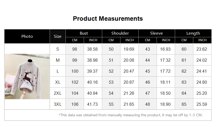
Task: Click the Bust column header
Action: click(x=84, y=33)
